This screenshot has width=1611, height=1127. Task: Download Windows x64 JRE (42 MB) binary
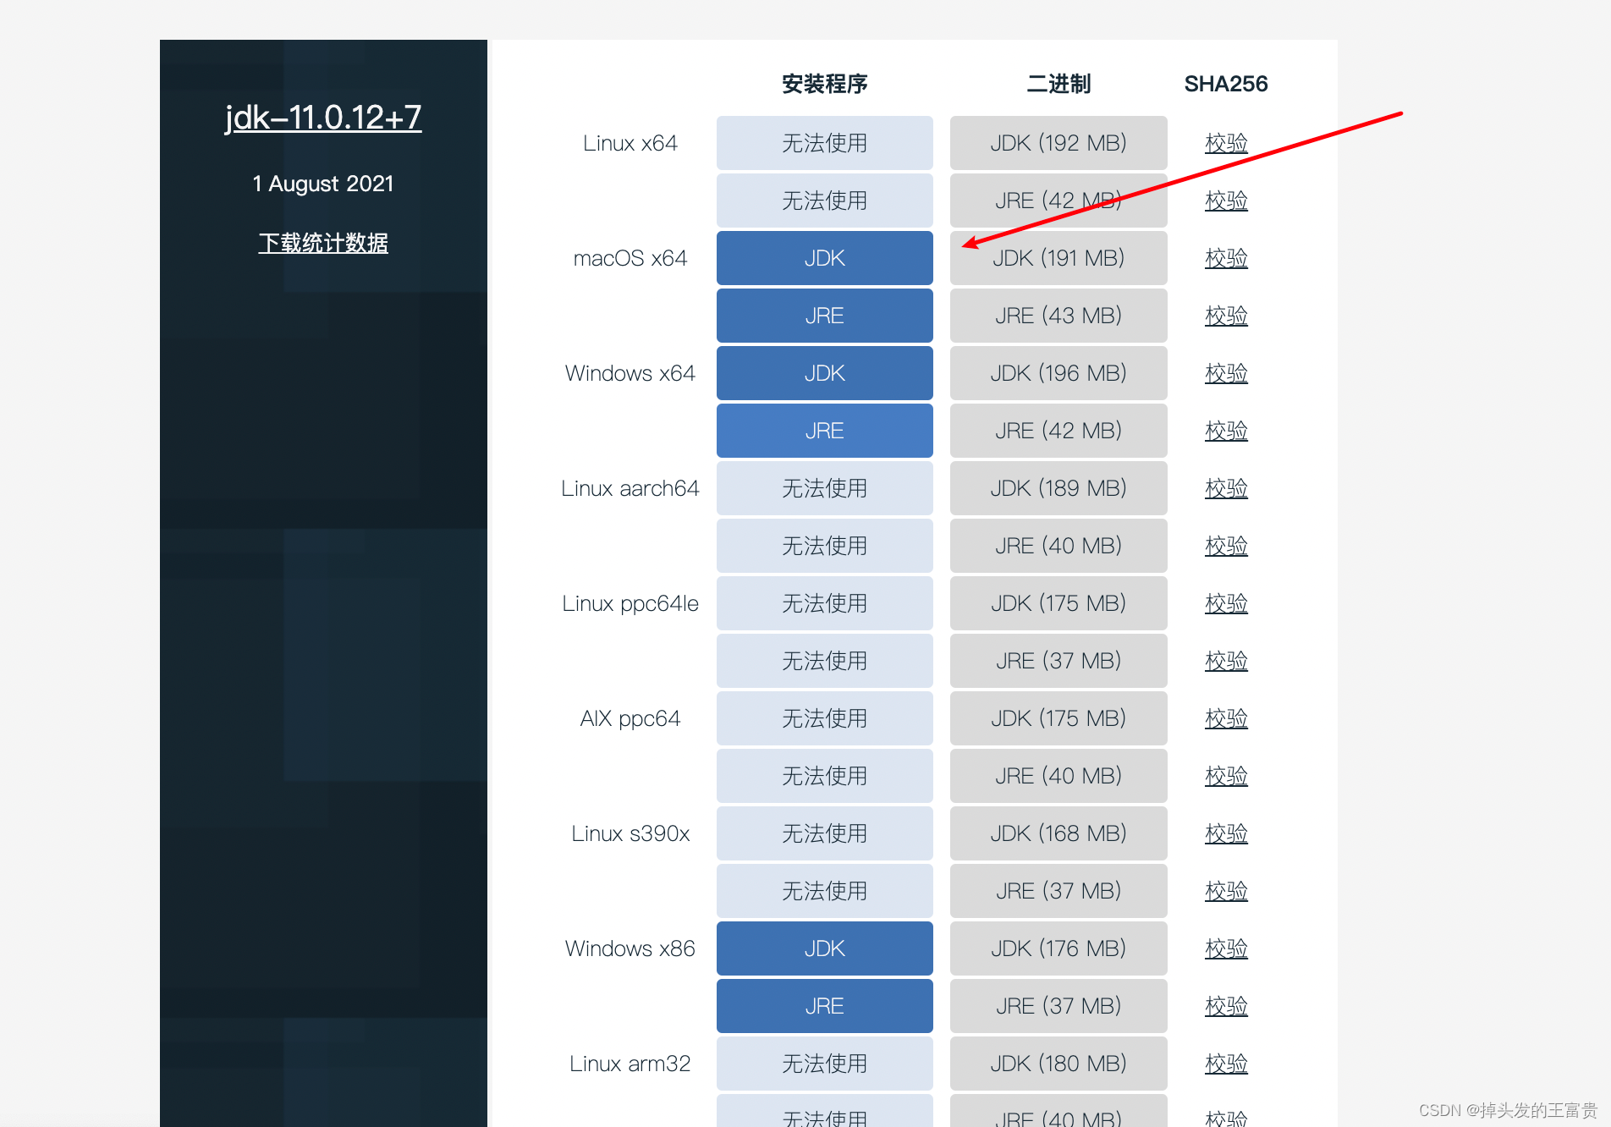(1058, 431)
